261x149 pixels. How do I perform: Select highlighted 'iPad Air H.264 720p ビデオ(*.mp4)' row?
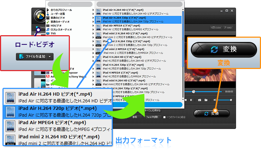[138, 20]
